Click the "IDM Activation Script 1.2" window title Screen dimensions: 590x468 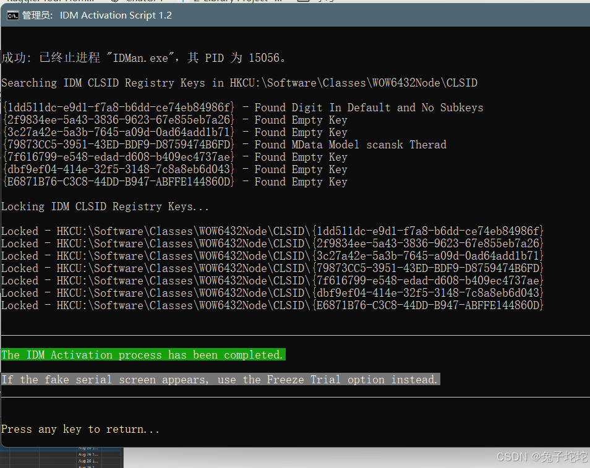click(x=116, y=15)
